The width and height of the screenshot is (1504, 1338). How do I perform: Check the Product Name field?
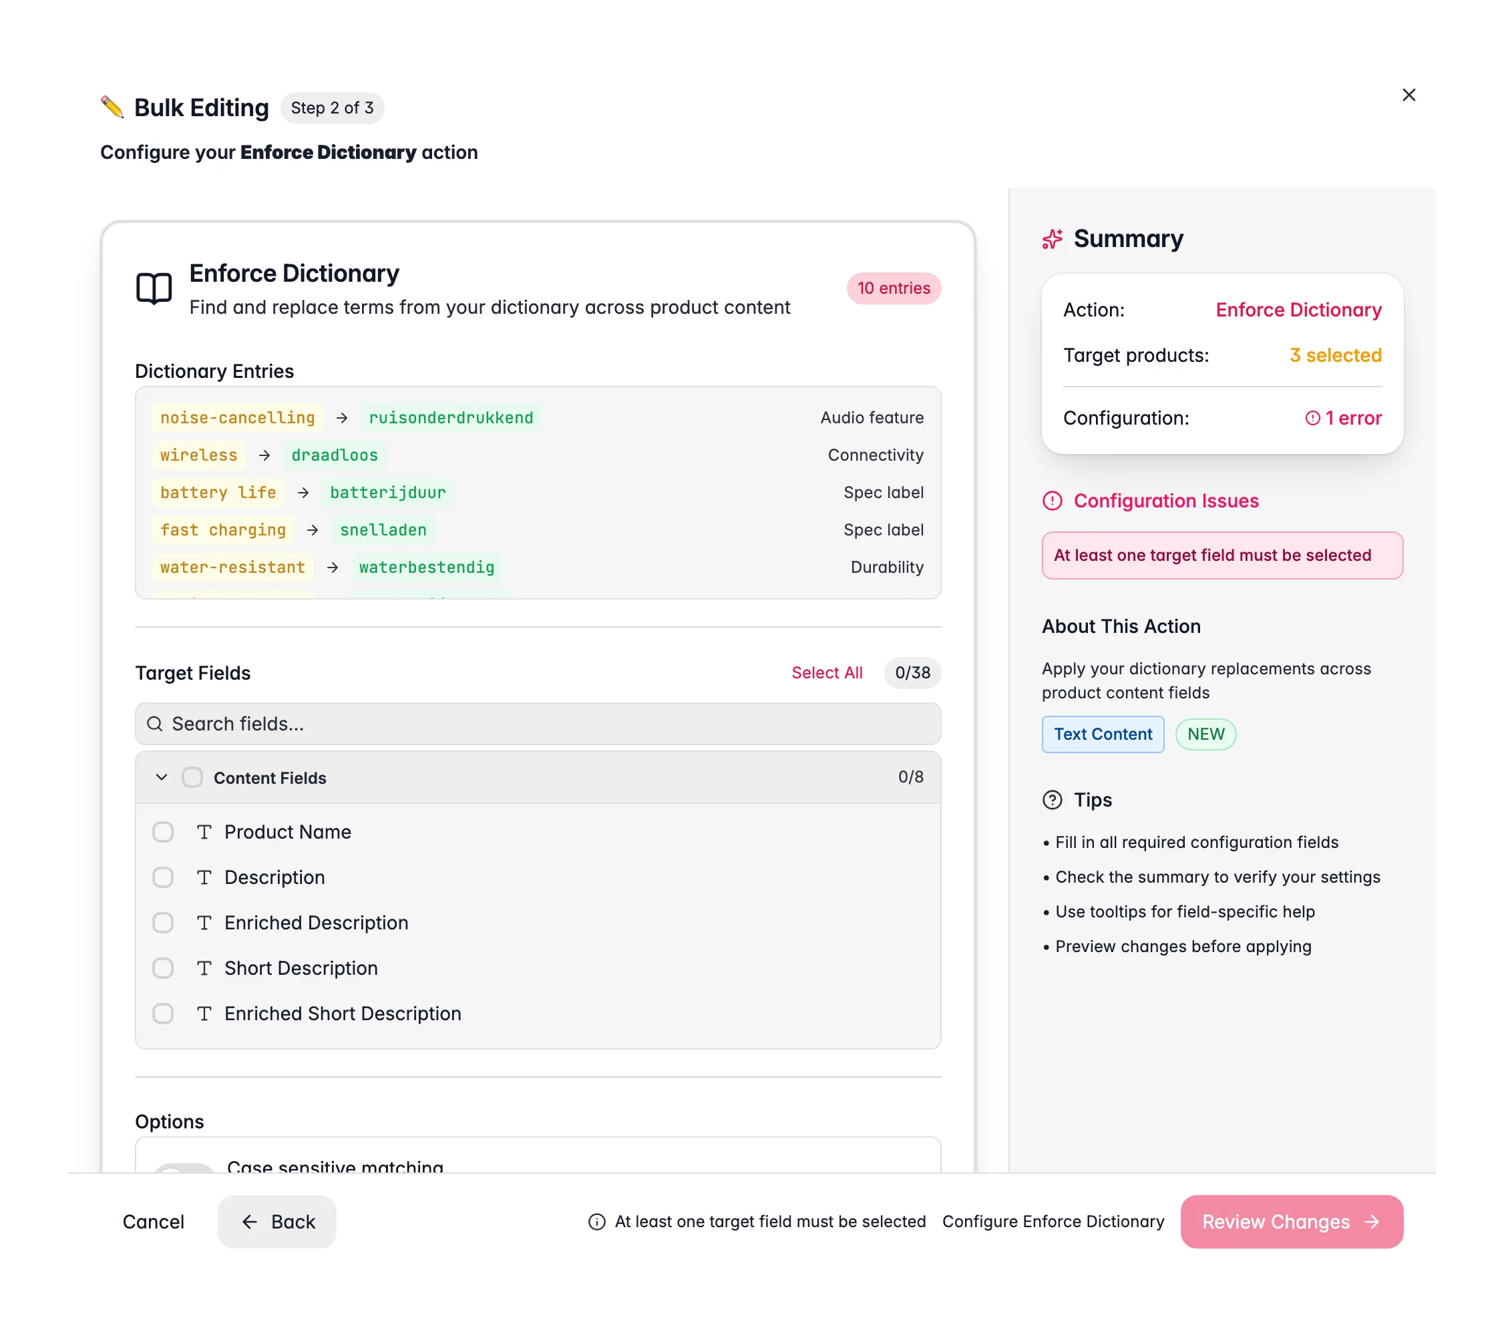click(162, 832)
